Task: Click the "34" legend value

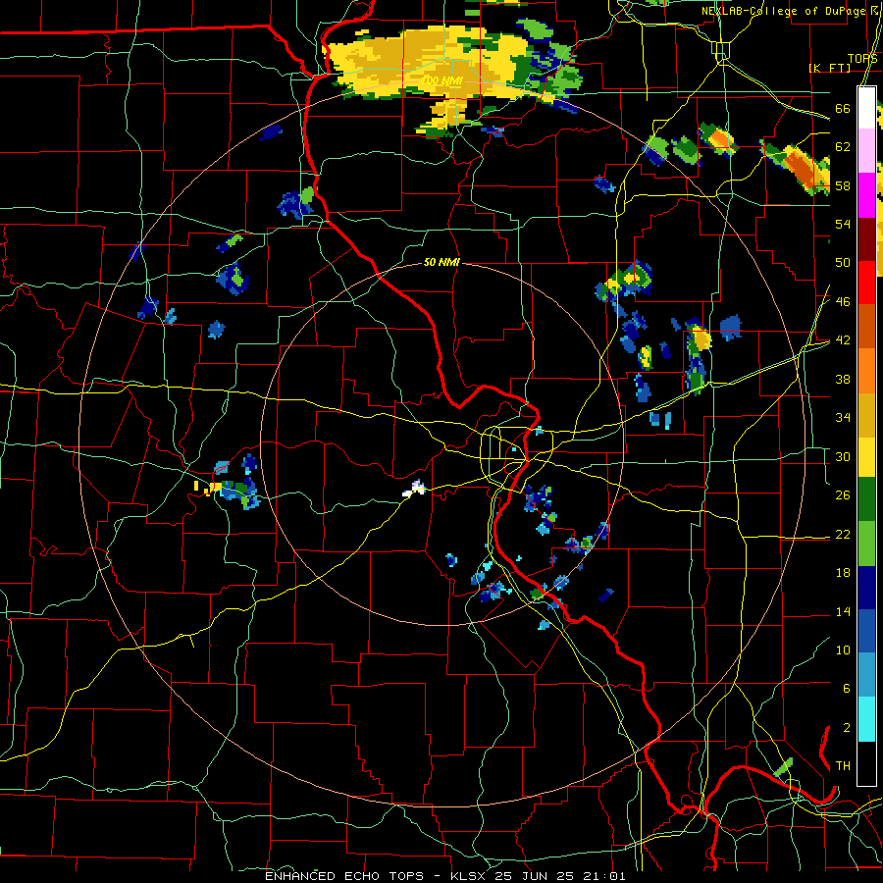Action: point(843,417)
